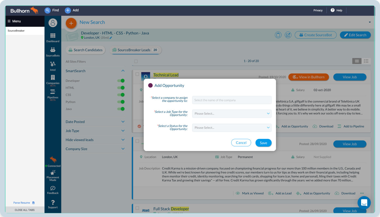This screenshot has height=217, width=380.
Task: Collapse the SmartSearch filter section
Action: click(123, 71)
